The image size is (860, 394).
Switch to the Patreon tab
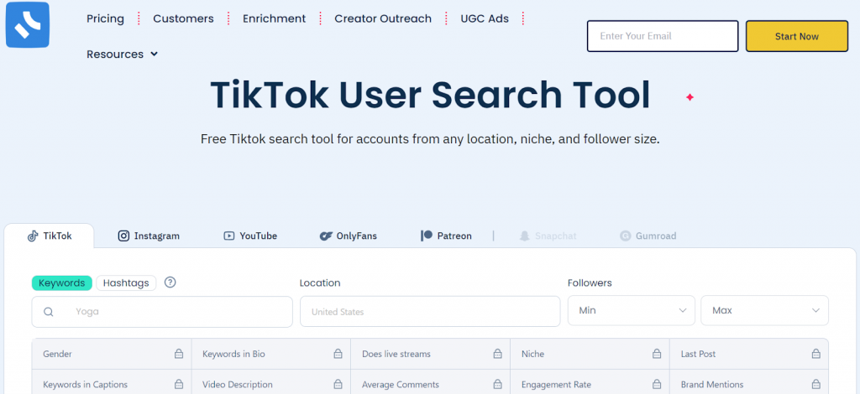[446, 236]
